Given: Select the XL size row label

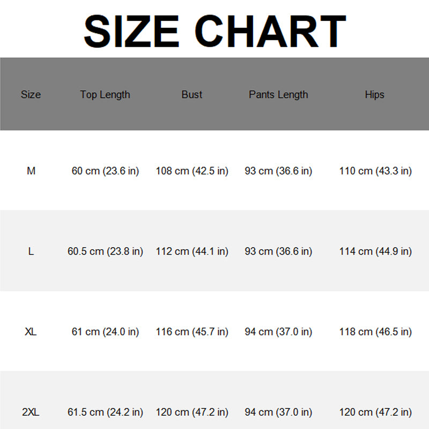Looking at the screenshot, I should point(31,331).
